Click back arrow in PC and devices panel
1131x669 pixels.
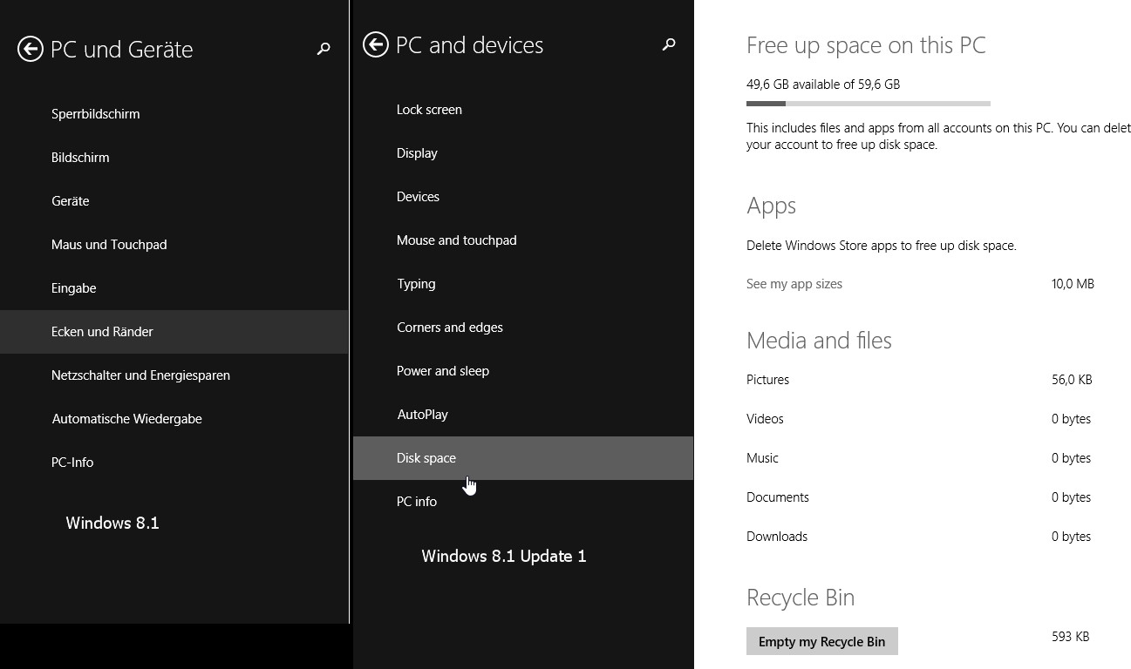[x=376, y=44]
